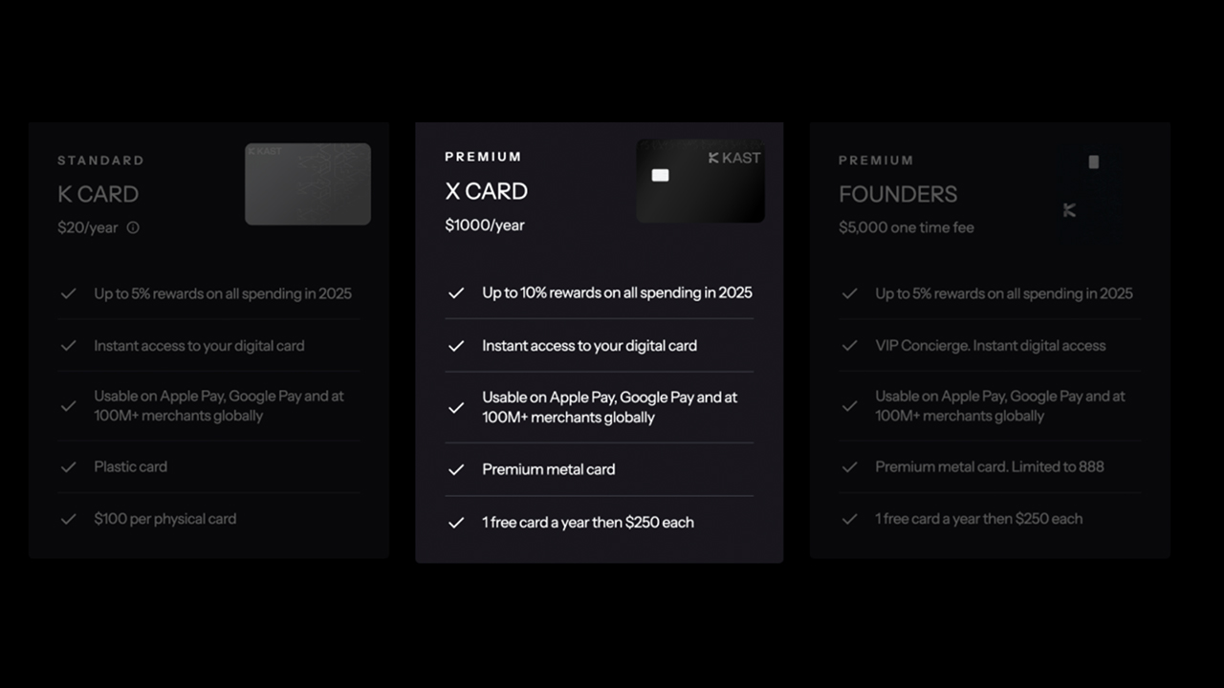Click the $100 per physical card row
Screen dimensions: 1224x688
(x=164, y=518)
